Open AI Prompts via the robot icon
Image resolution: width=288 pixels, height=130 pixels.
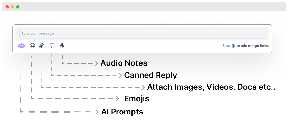click(21, 46)
